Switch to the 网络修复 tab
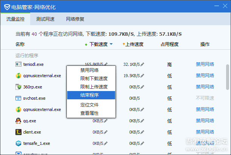 point(75,19)
